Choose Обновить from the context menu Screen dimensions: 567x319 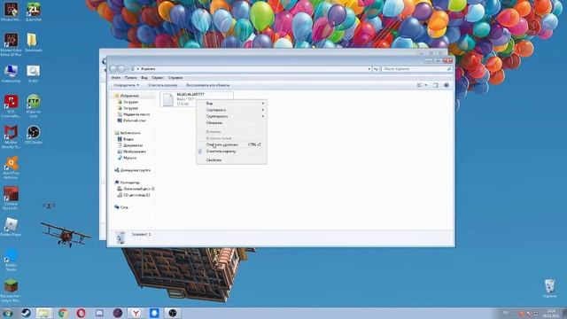point(231,123)
